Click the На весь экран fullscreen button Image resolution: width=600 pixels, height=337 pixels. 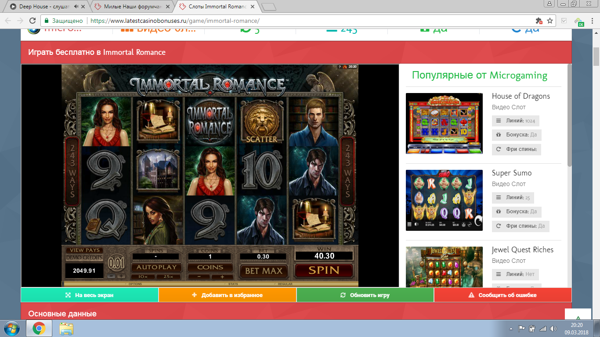90,295
